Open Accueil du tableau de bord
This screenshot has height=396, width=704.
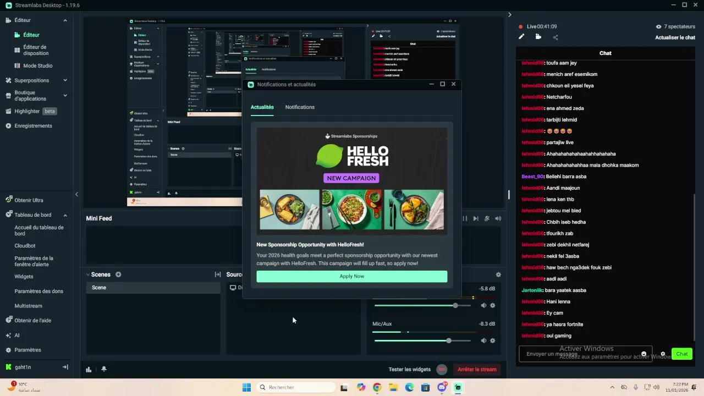pos(39,230)
